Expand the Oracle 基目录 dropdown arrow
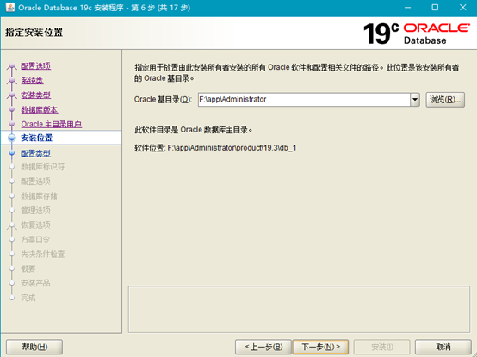 click(x=415, y=100)
